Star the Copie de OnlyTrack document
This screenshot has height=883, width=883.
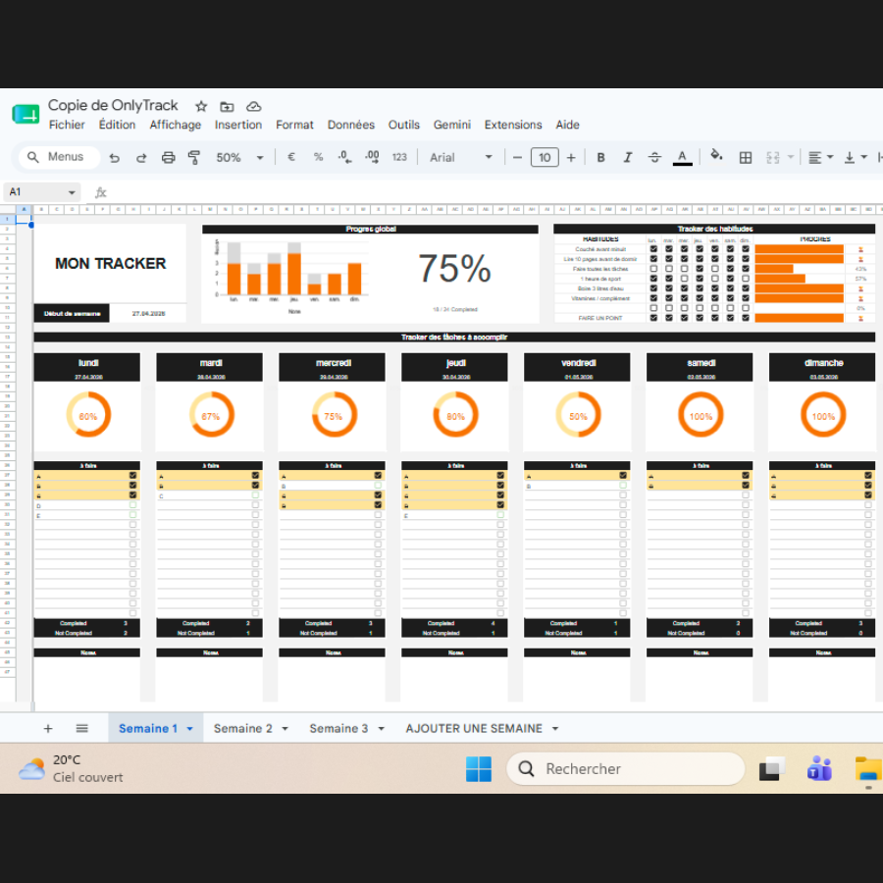(x=201, y=106)
